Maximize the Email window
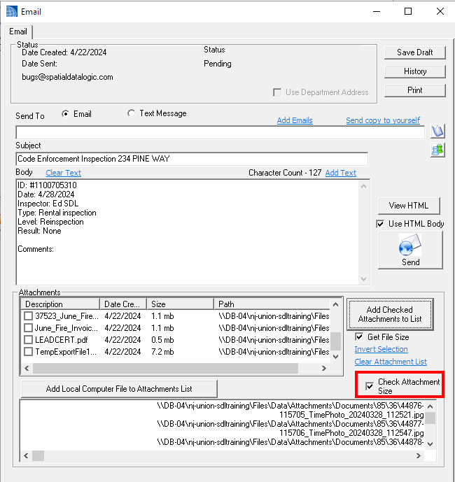455x482 pixels. [x=408, y=11]
